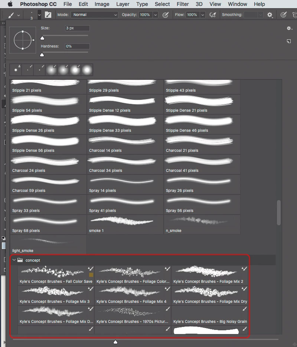Image resolution: width=297 pixels, height=347 pixels.
Task: Click the Flow value field
Action: coord(192,15)
